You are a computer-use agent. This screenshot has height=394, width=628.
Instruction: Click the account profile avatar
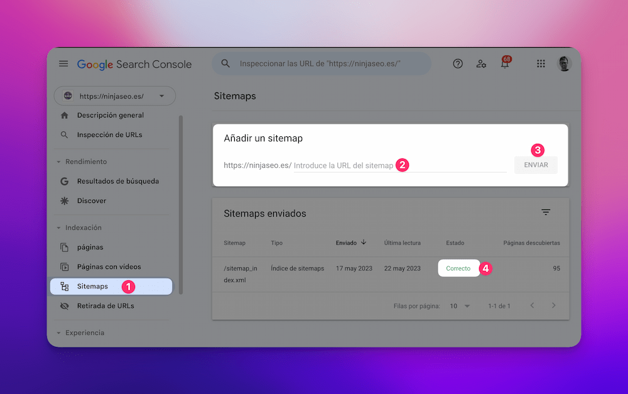click(x=564, y=63)
